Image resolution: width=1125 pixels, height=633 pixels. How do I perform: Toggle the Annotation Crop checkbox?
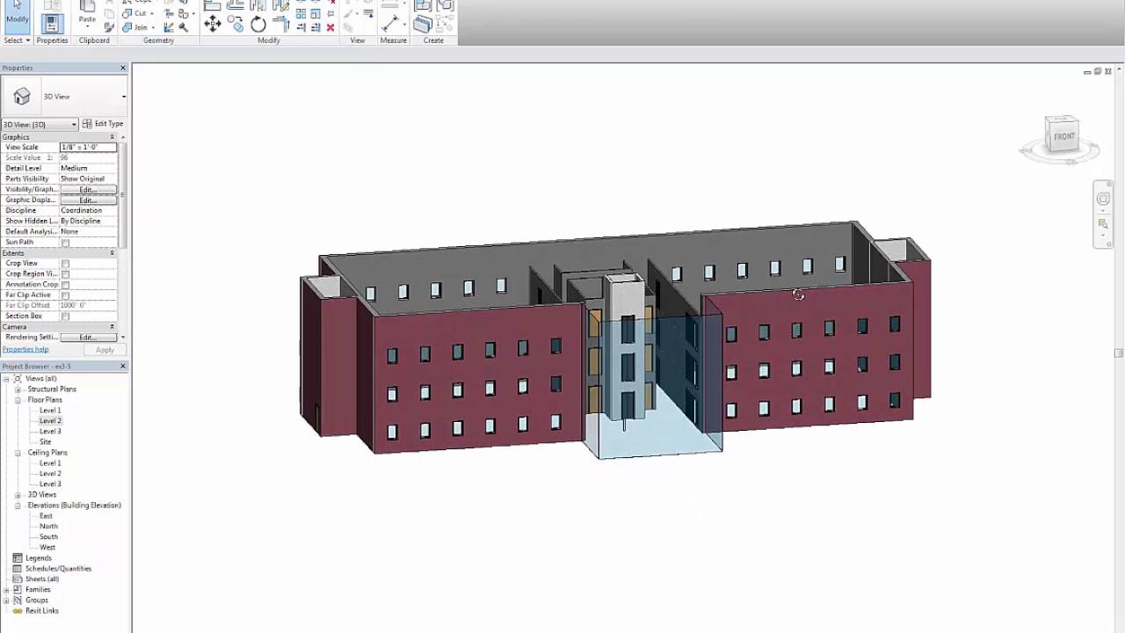coord(65,285)
